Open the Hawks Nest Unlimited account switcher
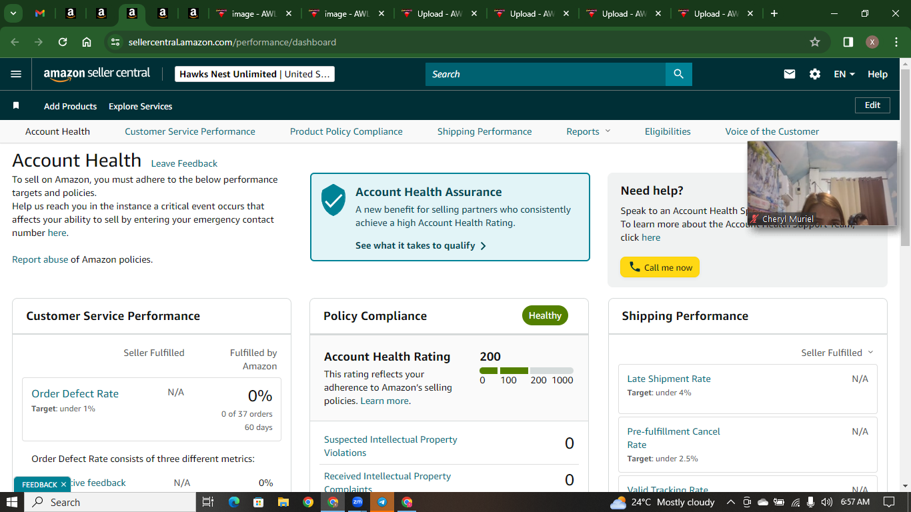The height and width of the screenshot is (512, 911). [255, 74]
